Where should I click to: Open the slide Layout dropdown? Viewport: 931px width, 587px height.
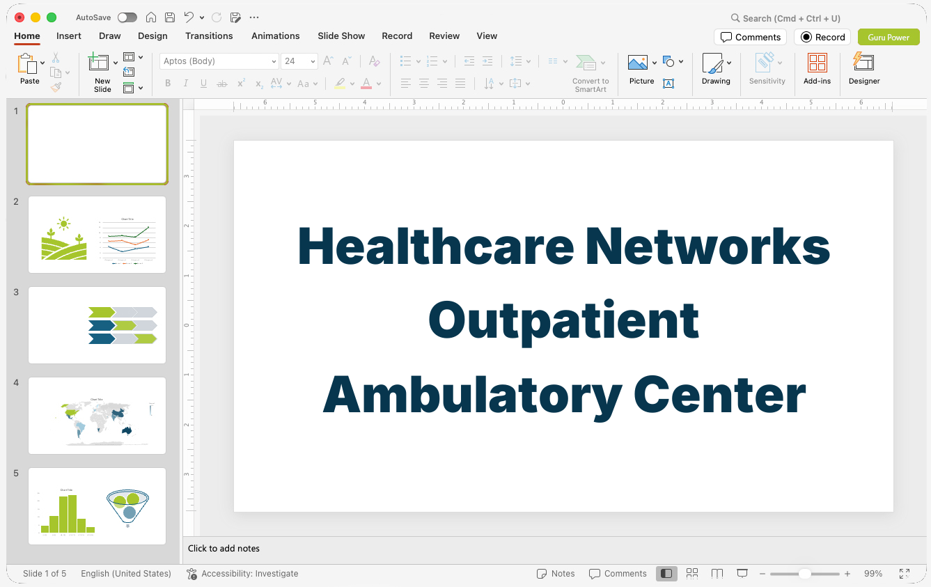(x=133, y=57)
